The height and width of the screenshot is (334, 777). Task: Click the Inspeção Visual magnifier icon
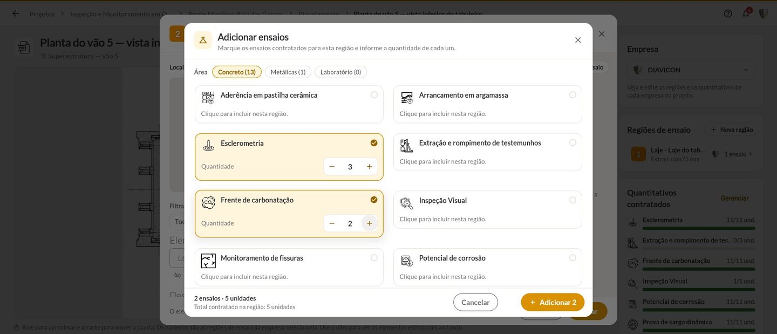click(x=407, y=203)
